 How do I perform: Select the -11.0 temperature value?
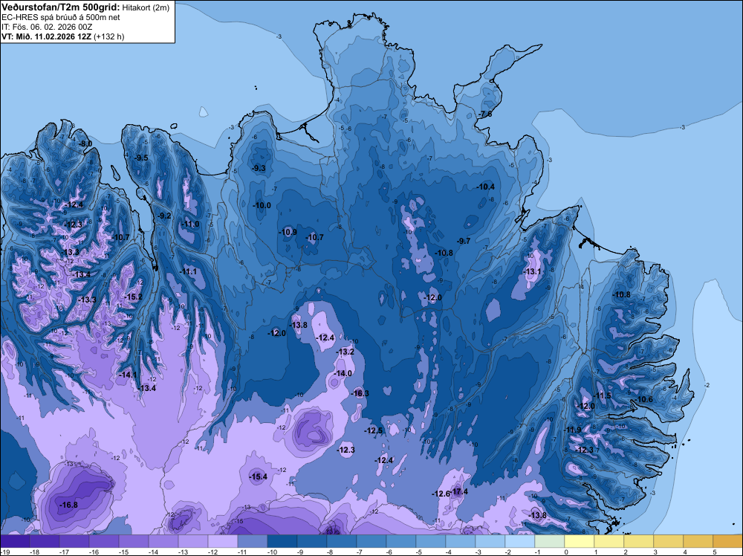pos(190,224)
